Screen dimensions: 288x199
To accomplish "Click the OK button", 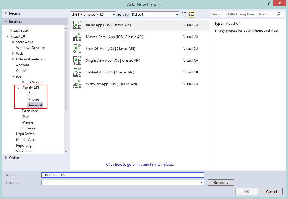I will 247,192.
